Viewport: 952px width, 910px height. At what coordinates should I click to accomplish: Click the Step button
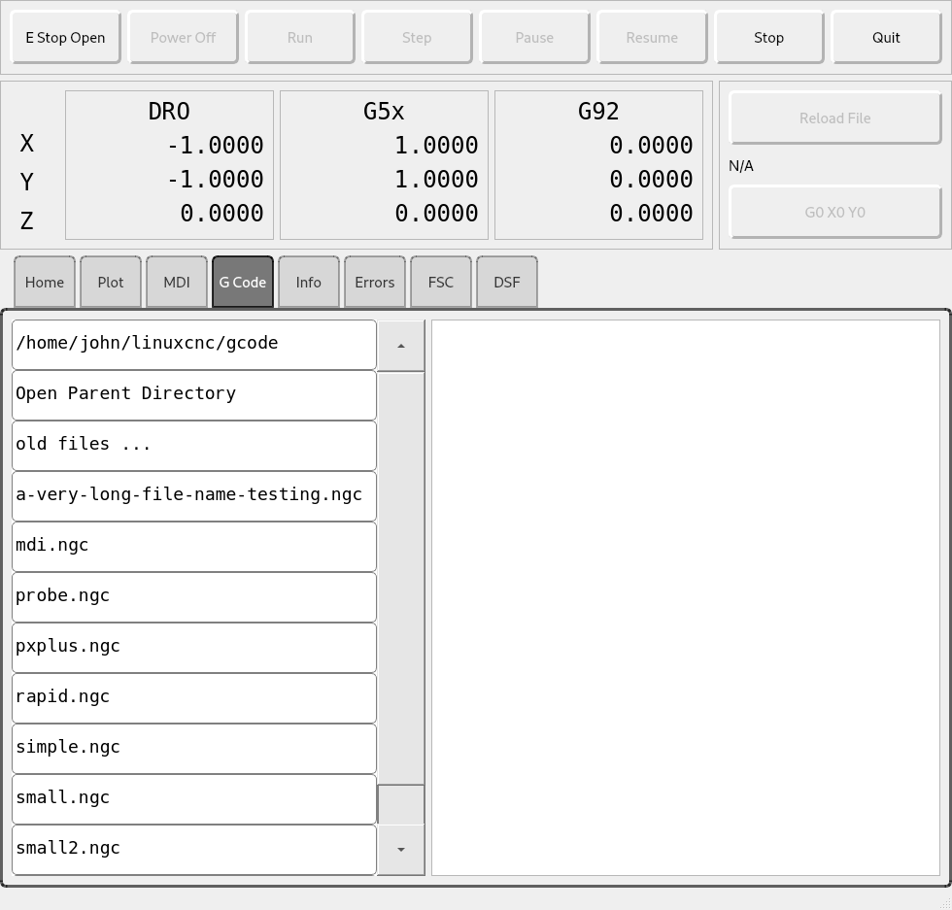click(417, 38)
